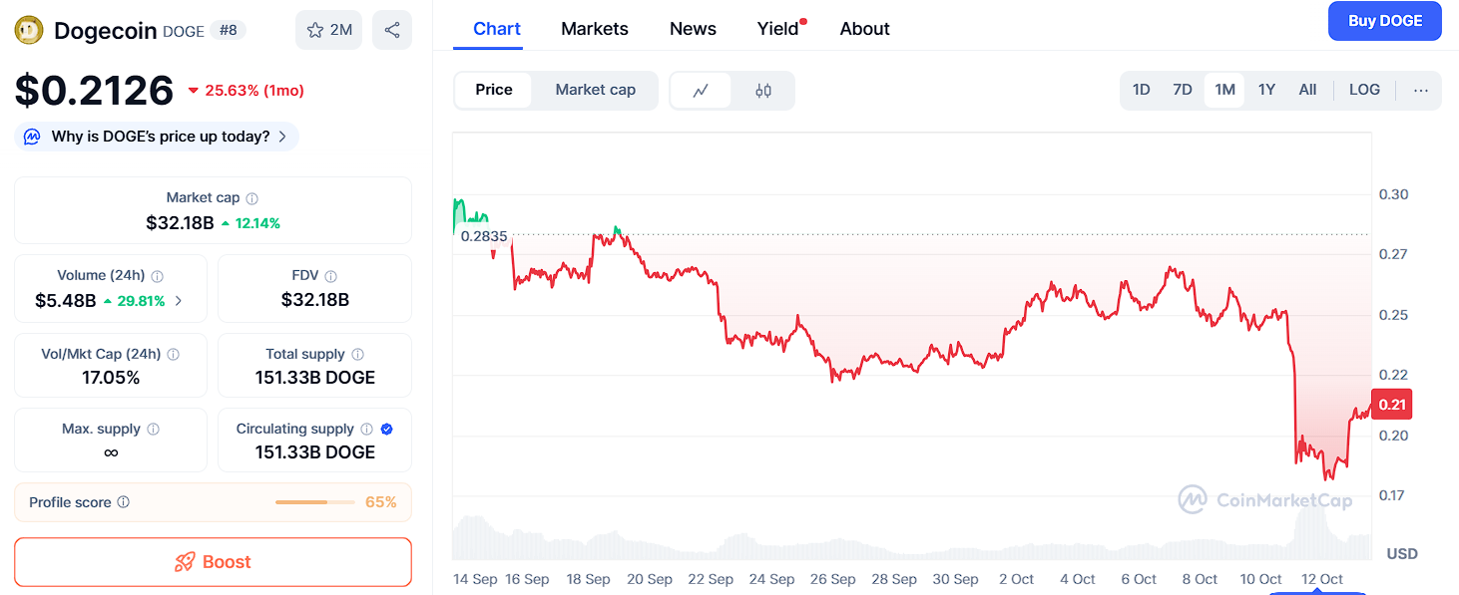Switch to line chart view icon
1459x595 pixels.
coord(701,91)
